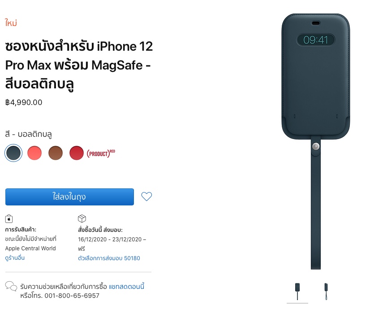Image resolution: width=383 pixels, height=314 pixels.
Task: Open delivery options link for 50180
Action: (x=109, y=258)
